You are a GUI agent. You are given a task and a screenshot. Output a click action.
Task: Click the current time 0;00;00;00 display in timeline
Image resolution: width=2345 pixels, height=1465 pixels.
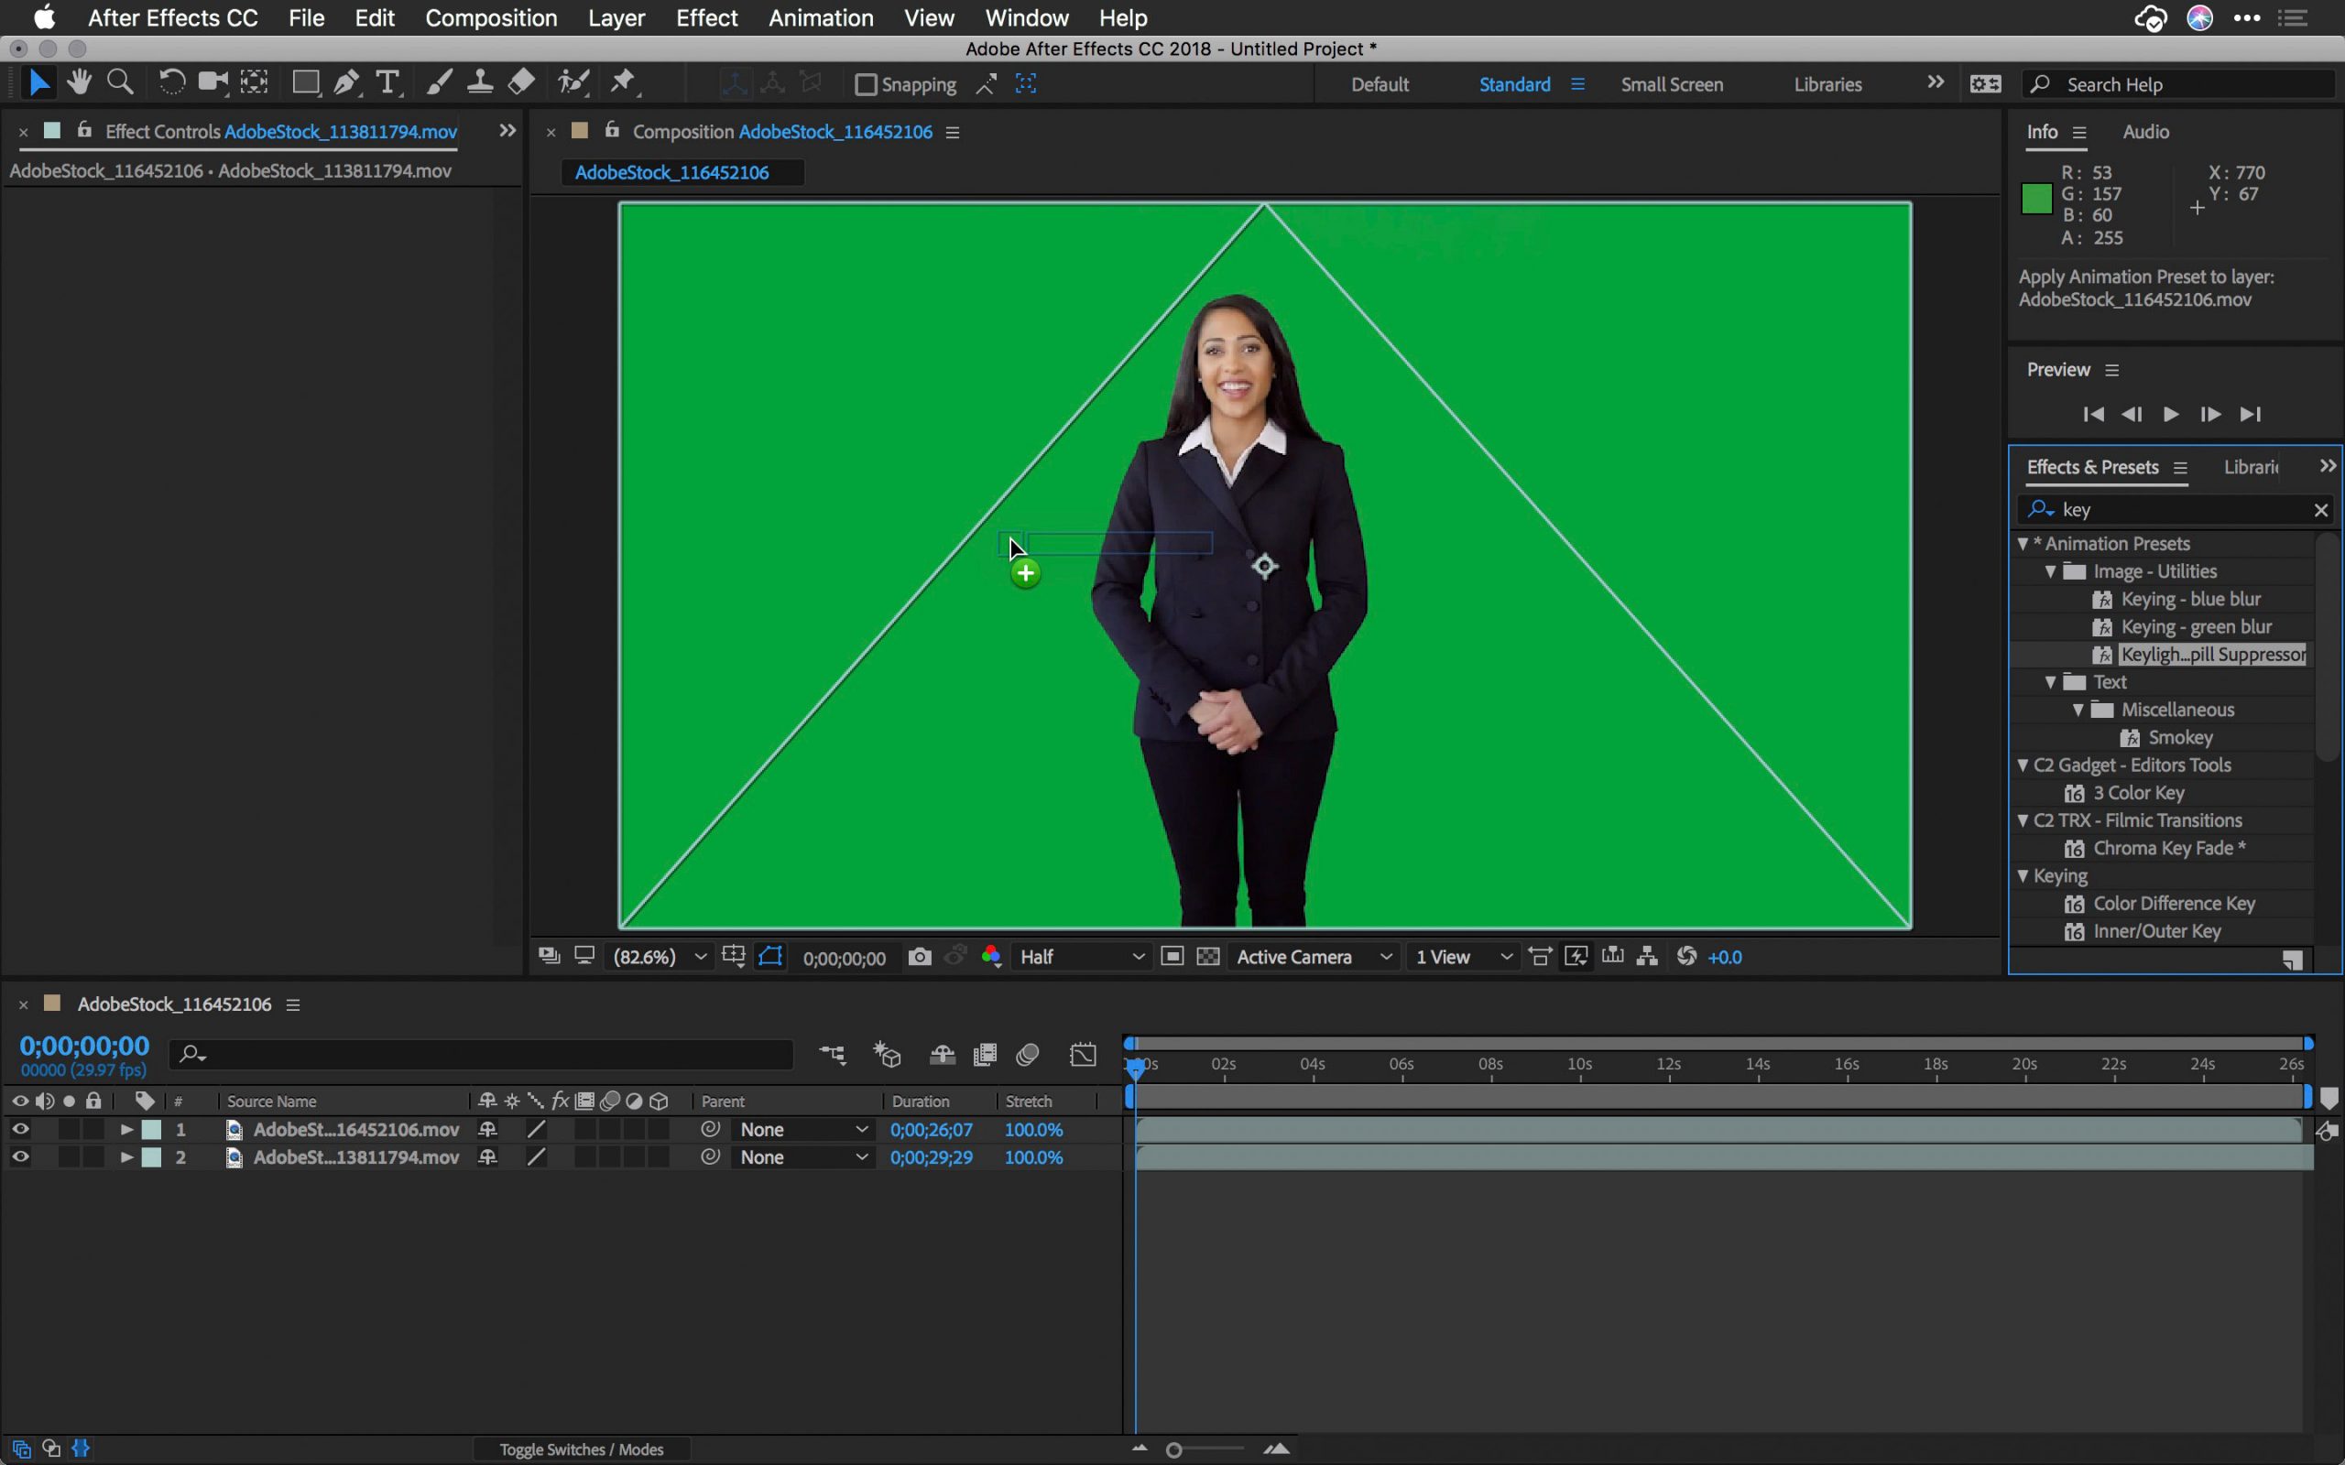click(84, 1046)
